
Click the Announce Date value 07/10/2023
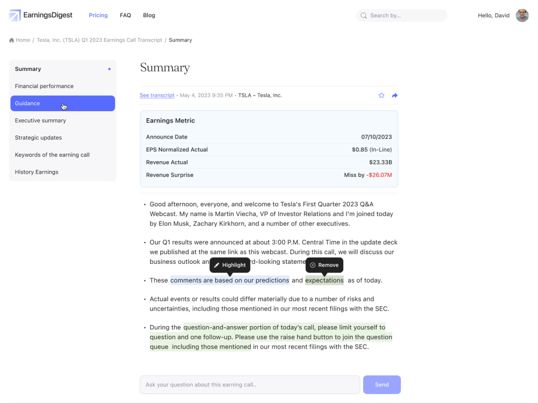point(377,136)
